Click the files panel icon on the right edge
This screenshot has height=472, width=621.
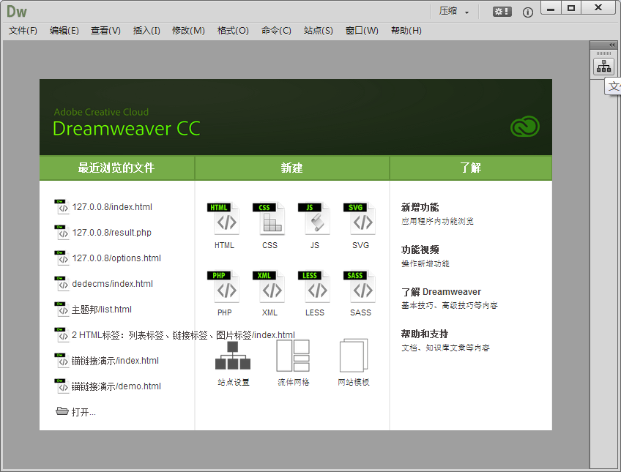click(x=603, y=66)
